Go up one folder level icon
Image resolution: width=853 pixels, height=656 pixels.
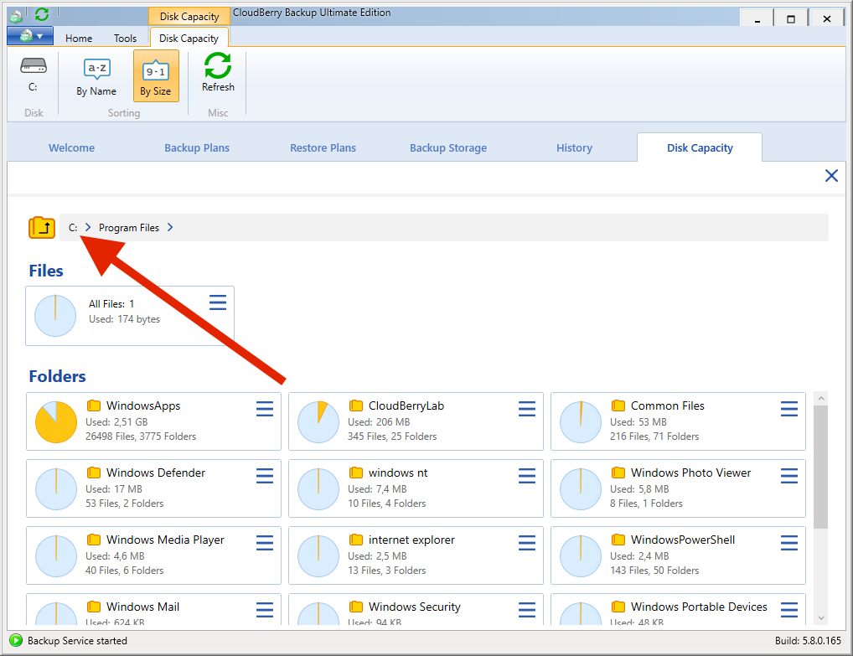point(42,227)
